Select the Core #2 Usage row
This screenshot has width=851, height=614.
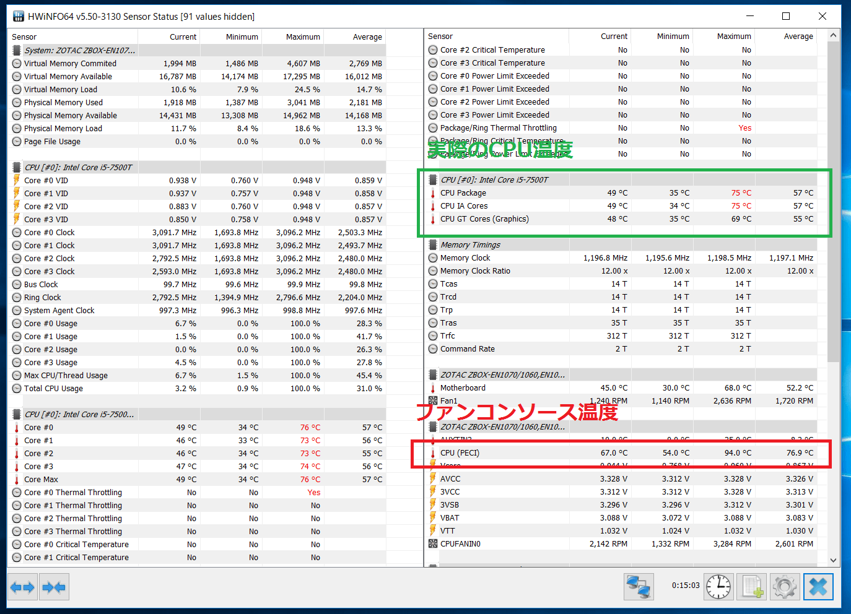197,349
